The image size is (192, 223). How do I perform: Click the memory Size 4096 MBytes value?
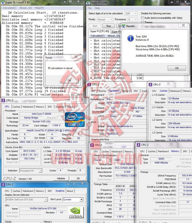pyautogui.click(x=161, y=163)
